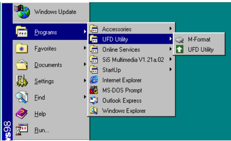Click the M-Format drive icon
Screen dimensions: 231x141
pos(179,40)
